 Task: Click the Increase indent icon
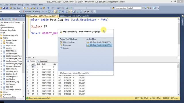[x=88, y=11]
